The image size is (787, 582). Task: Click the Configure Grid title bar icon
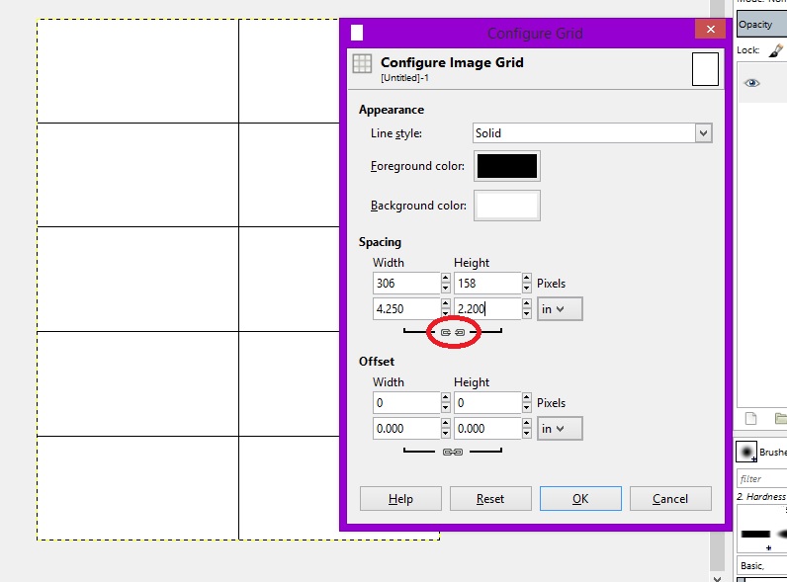[357, 33]
